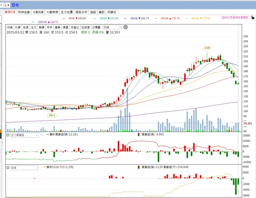256x198 pixels.
Task: Toggle the 本益比 overlay button
Action: pos(75,27)
